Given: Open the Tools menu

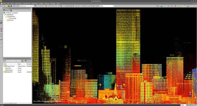Looking at the screenshot, I should click(x=12, y=4).
